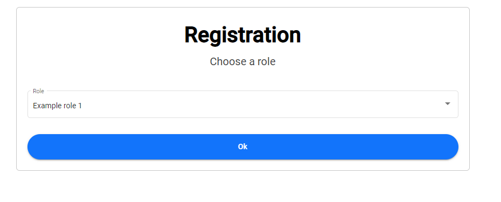
Task: Click the 'Registration' heading
Action: tap(242, 35)
